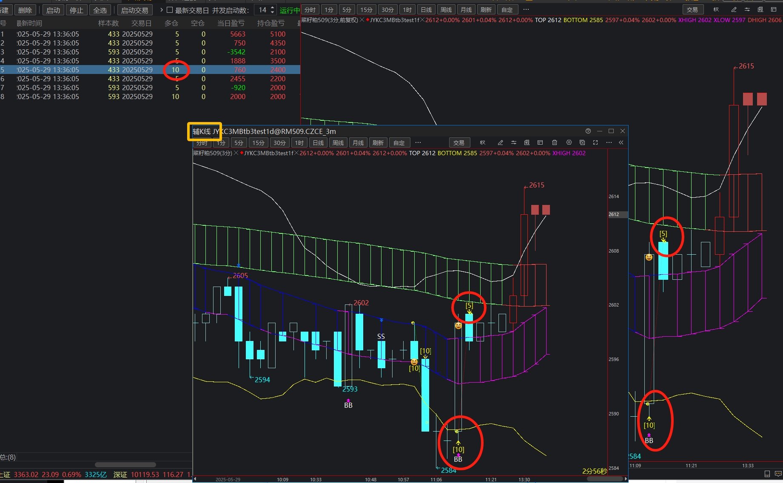Click the smiley face marker near [10] in 辅K线 chart

coord(414,362)
